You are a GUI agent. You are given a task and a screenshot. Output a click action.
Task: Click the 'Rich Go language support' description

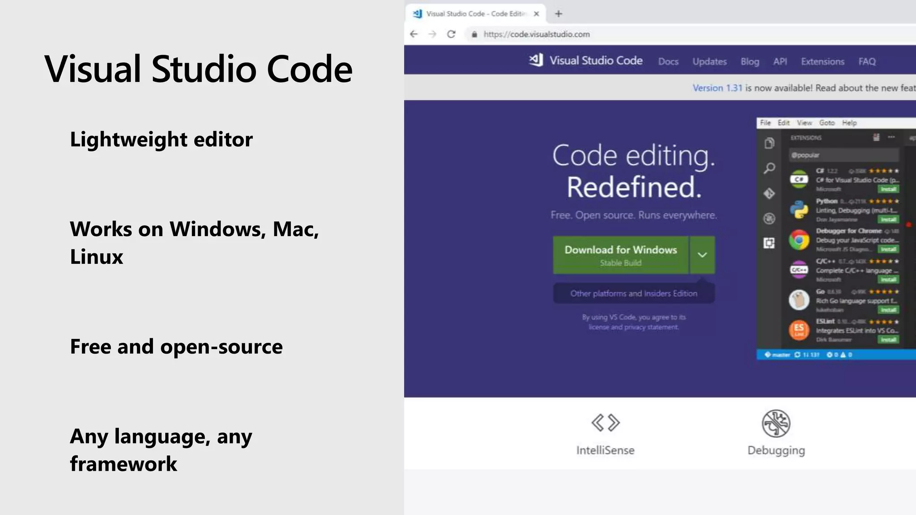[x=857, y=301]
